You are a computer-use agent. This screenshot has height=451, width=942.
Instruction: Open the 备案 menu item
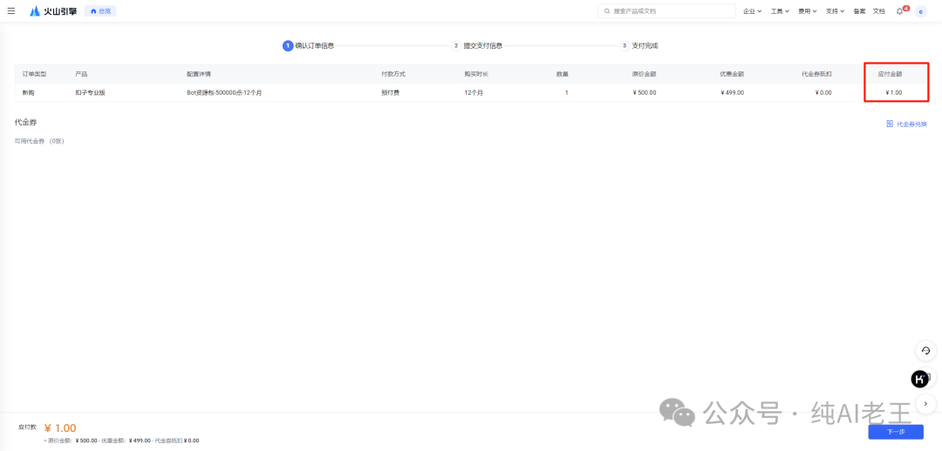click(x=859, y=10)
